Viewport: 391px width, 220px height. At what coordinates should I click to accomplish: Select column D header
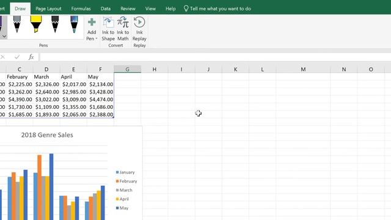[46, 69]
